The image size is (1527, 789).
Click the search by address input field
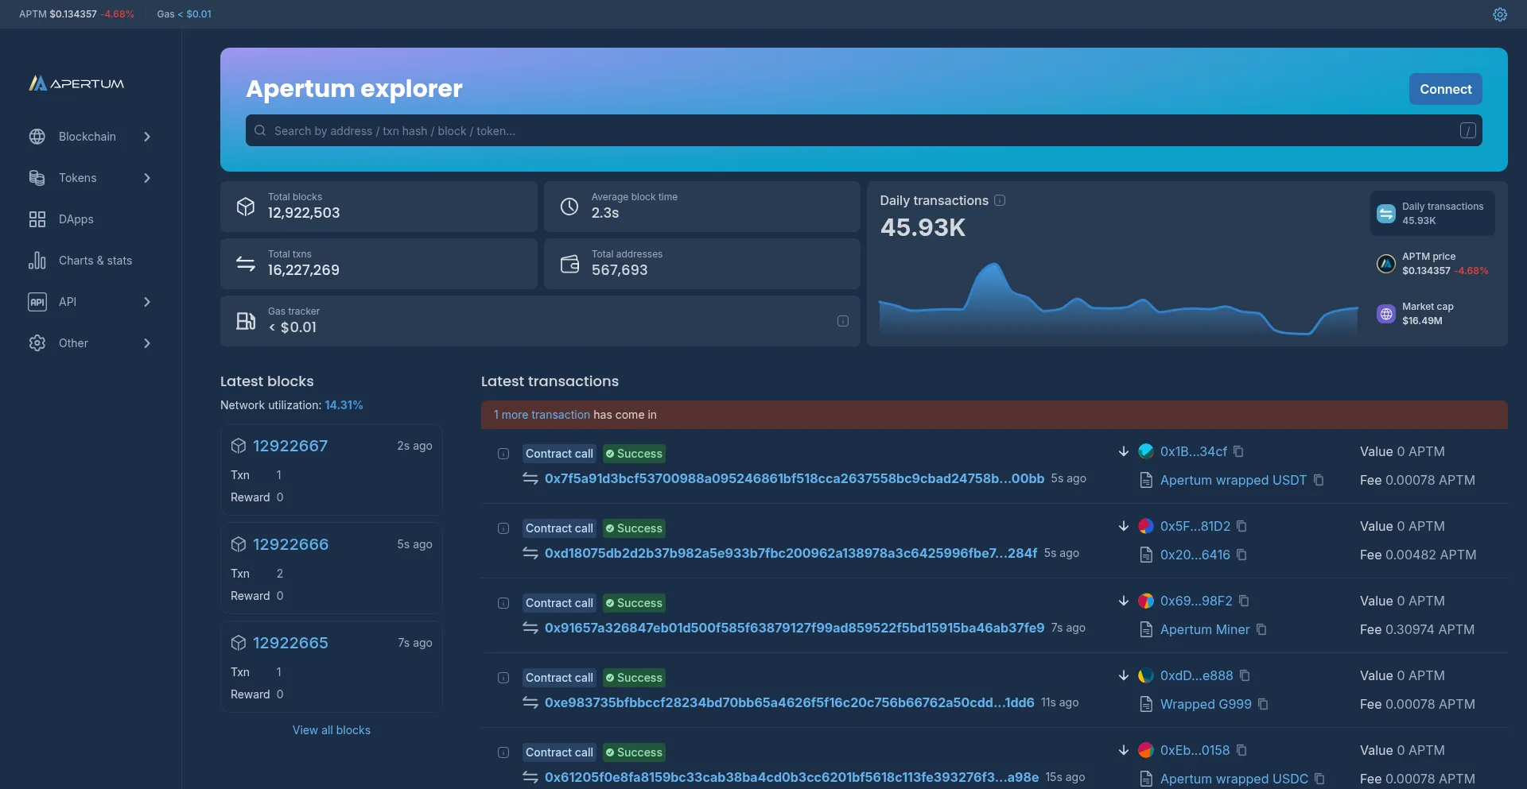click(x=864, y=130)
